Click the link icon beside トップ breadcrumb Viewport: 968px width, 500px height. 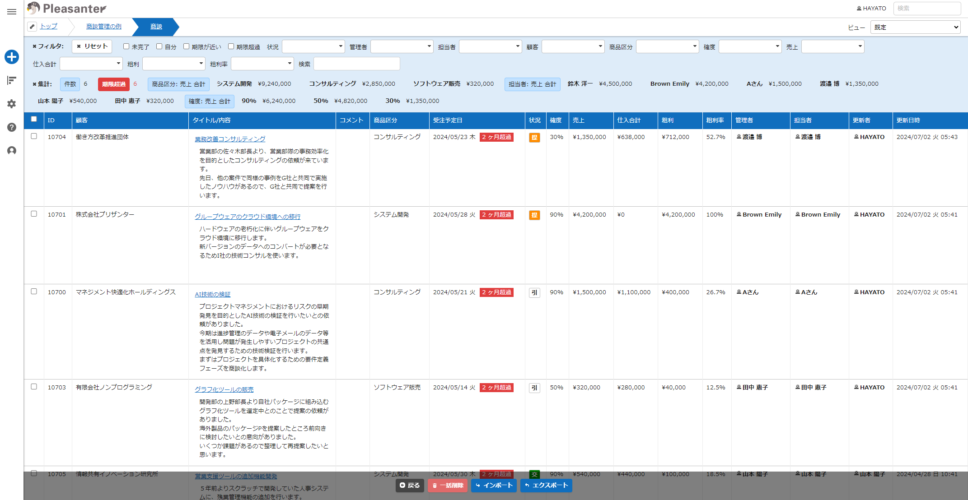click(x=32, y=27)
